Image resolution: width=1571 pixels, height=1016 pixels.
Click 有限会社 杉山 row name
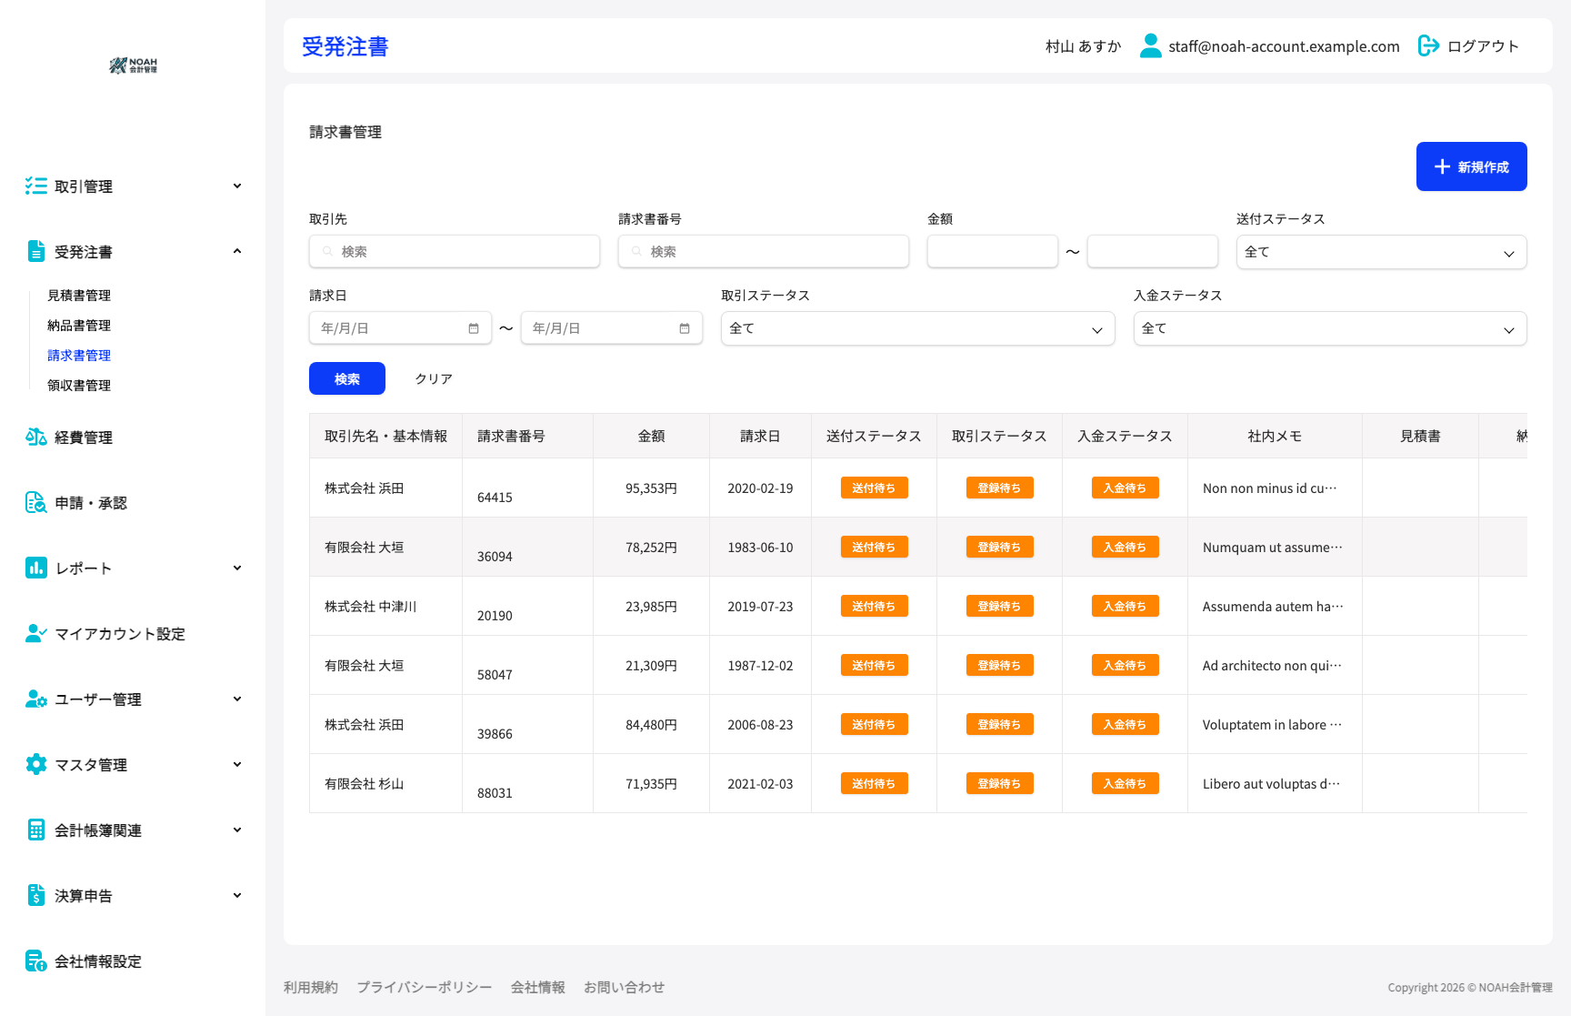(365, 784)
